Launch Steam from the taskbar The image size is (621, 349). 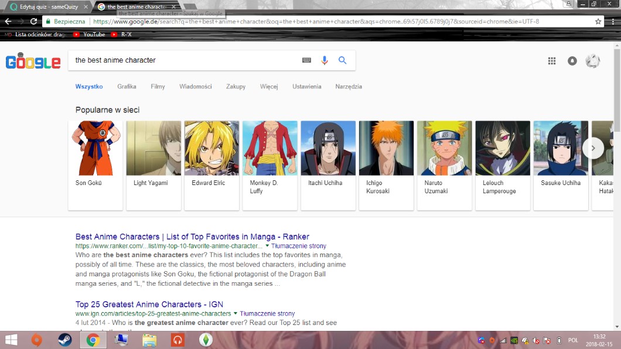coord(64,340)
